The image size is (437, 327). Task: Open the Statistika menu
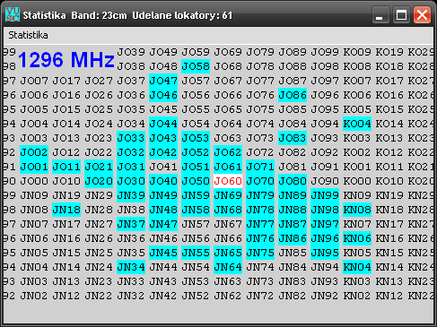(x=28, y=35)
